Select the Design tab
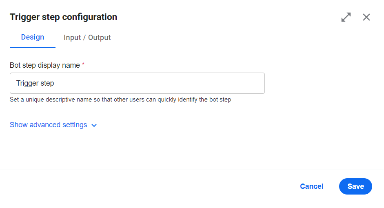384x208 pixels. pyautogui.click(x=33, y=37)
